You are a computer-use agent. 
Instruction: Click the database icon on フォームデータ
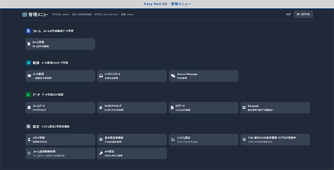29,108
